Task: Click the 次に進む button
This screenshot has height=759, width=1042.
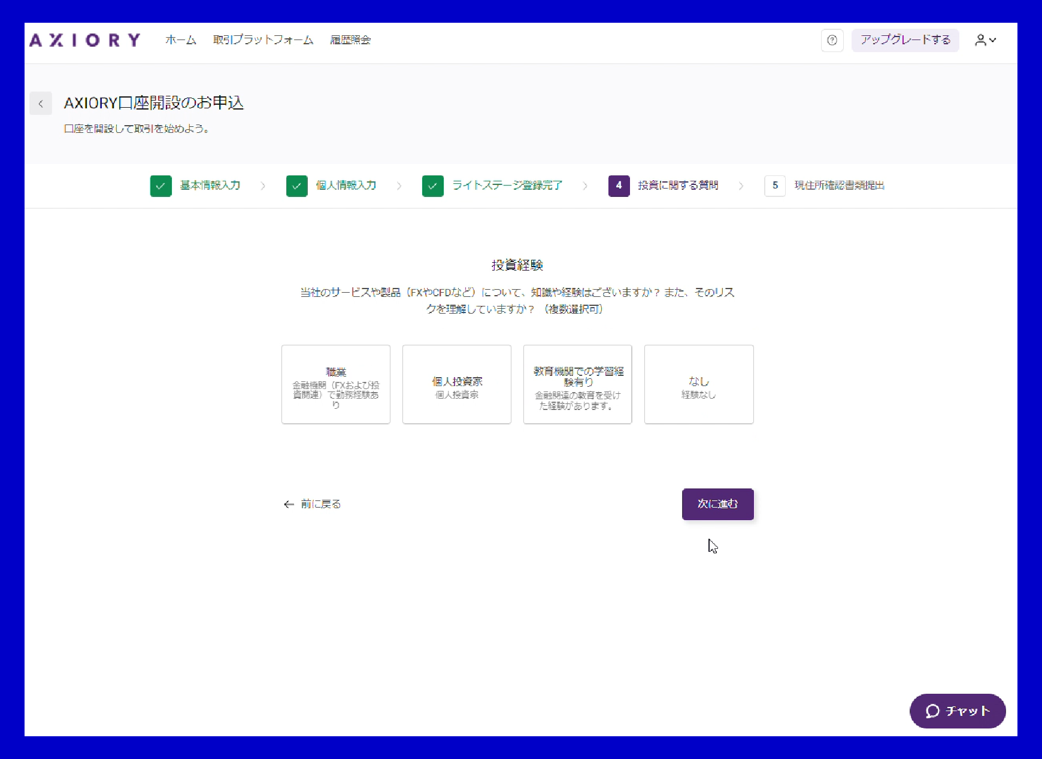Action: [x=718, y=504]
